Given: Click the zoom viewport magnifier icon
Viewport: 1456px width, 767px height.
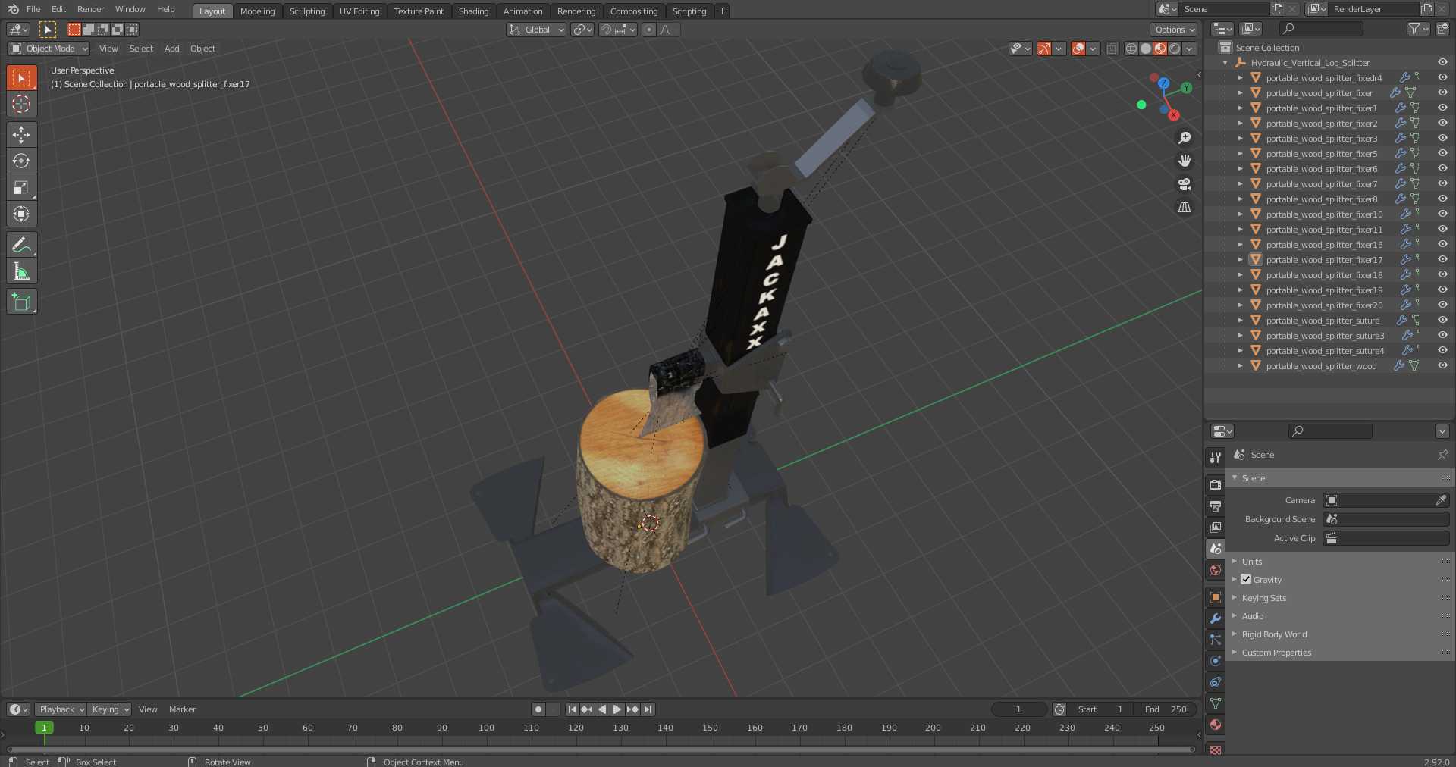Looking at the screenshot, I should 1185,138.
